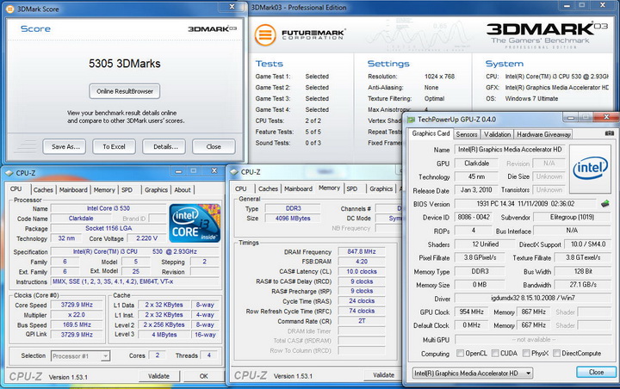620x389 pixels.
Task: Open SPD tab in CPU-Z Memory window
Action: click(x=352, y=188)
